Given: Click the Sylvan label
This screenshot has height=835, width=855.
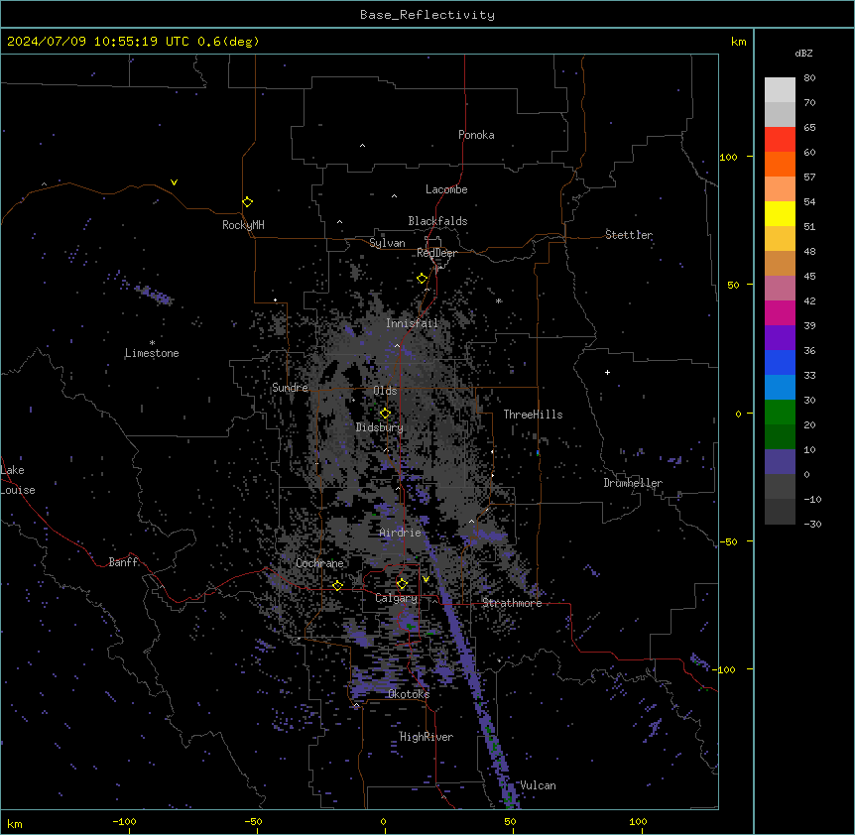Looking at the screenshot, I should tap(387, 243).
